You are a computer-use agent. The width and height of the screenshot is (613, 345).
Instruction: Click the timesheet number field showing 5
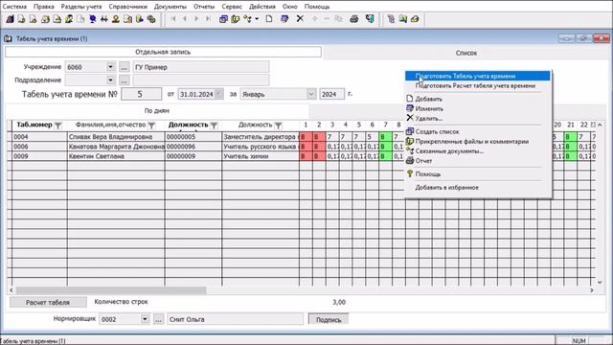coord(141,94)
